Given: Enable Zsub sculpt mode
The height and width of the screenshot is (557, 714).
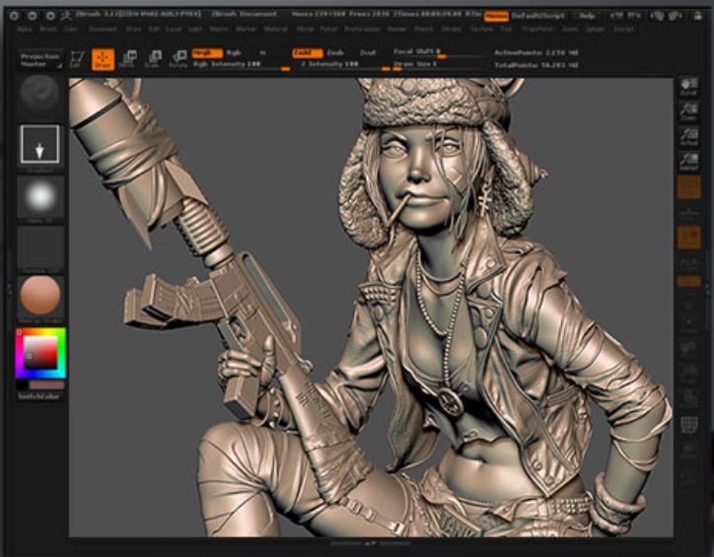Looking at the screenshot, I should click(335, 53).
